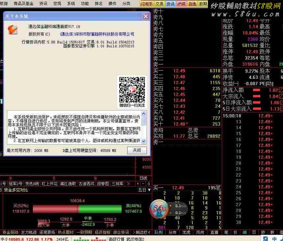283x241 pixels.
Task: Click the orange 通达信 logo icon
Action: point(13,30)
